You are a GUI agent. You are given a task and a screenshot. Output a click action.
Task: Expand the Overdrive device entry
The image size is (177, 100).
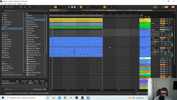click(25, 22)
